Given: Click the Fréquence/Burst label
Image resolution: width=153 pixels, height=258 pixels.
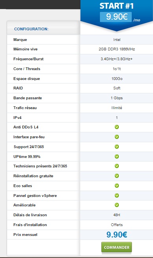Looking at the screenshot, I should click(28, 59).
